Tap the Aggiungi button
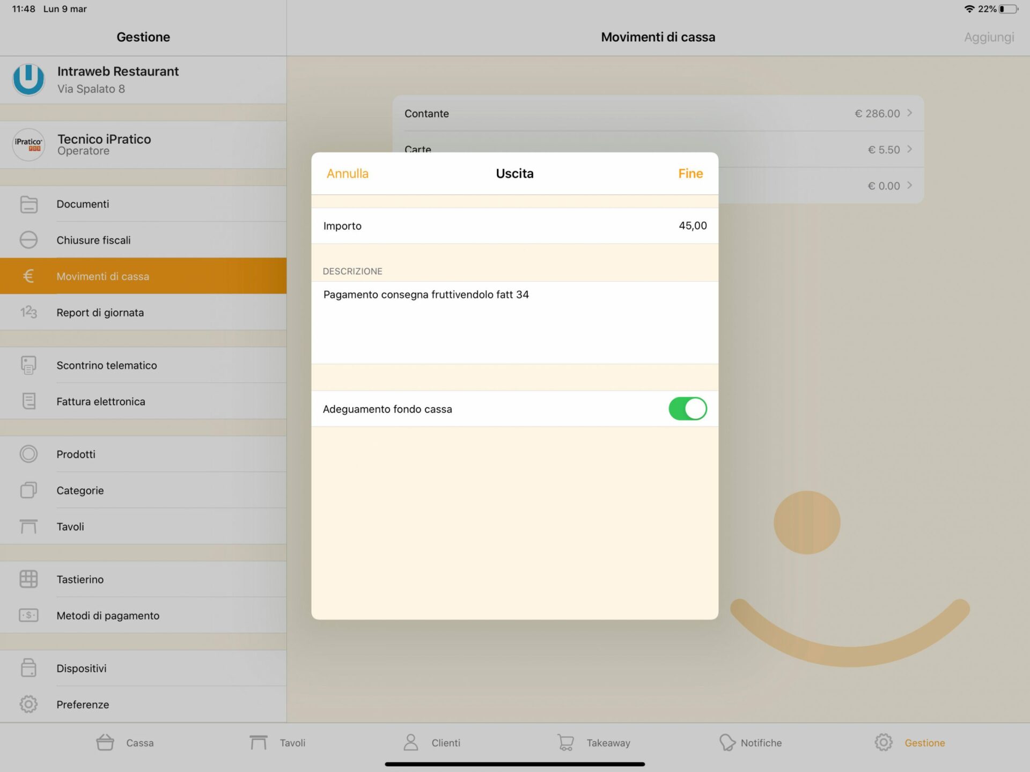This screenshot has width=1030, height=772. (989, 37)
